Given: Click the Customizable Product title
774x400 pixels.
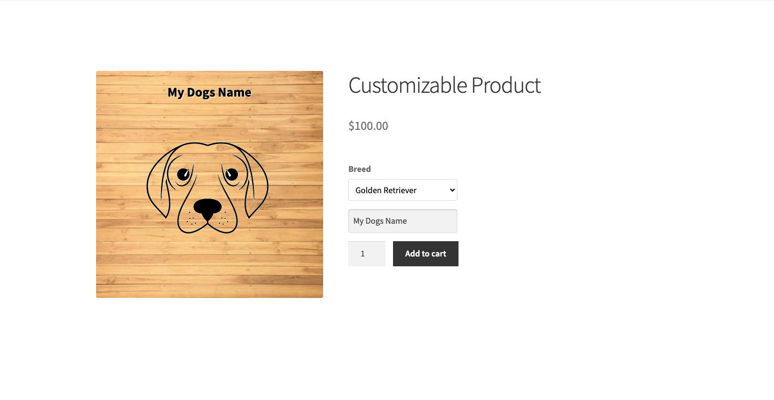Looking at the screenshot, I should coord(444,85).
